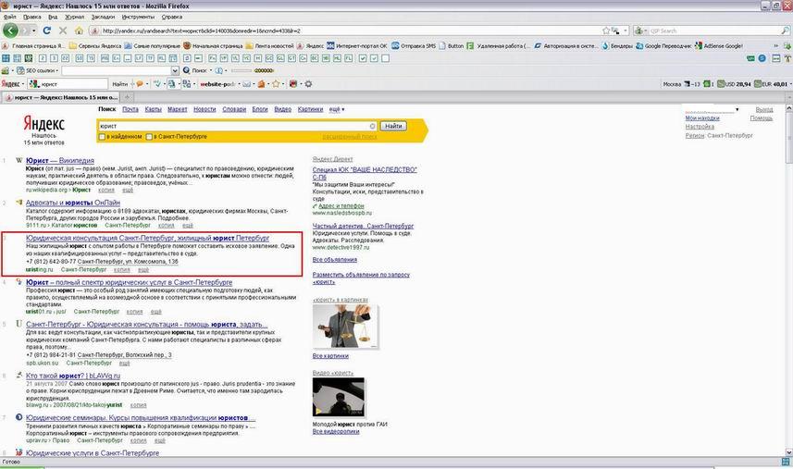793x469 pixels.
Task: Open the 'Поиск' dropdown in the SEO toolbar
Action: 197,70
